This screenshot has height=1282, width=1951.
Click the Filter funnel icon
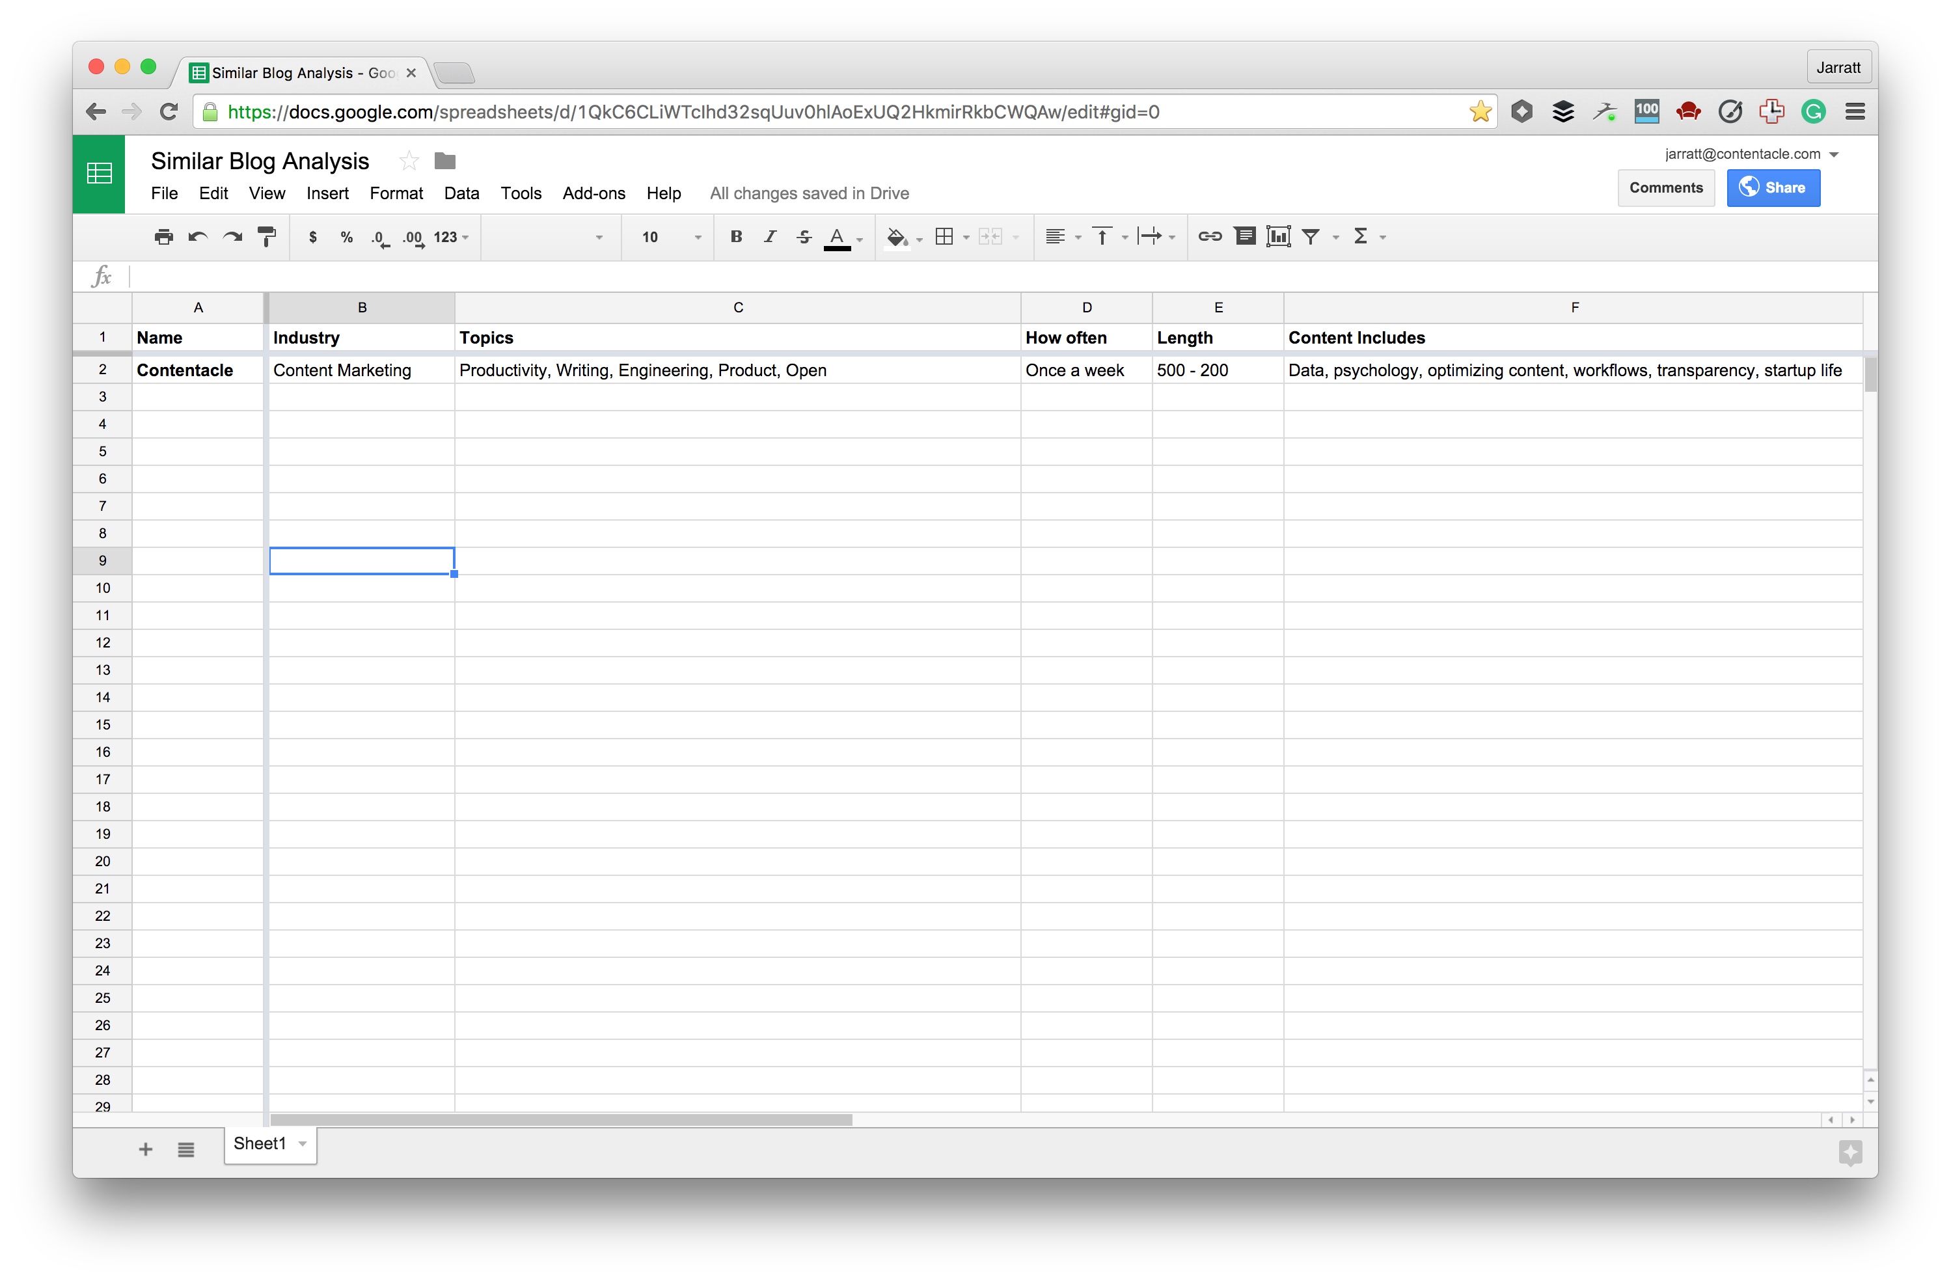[x=1311, y=237]
